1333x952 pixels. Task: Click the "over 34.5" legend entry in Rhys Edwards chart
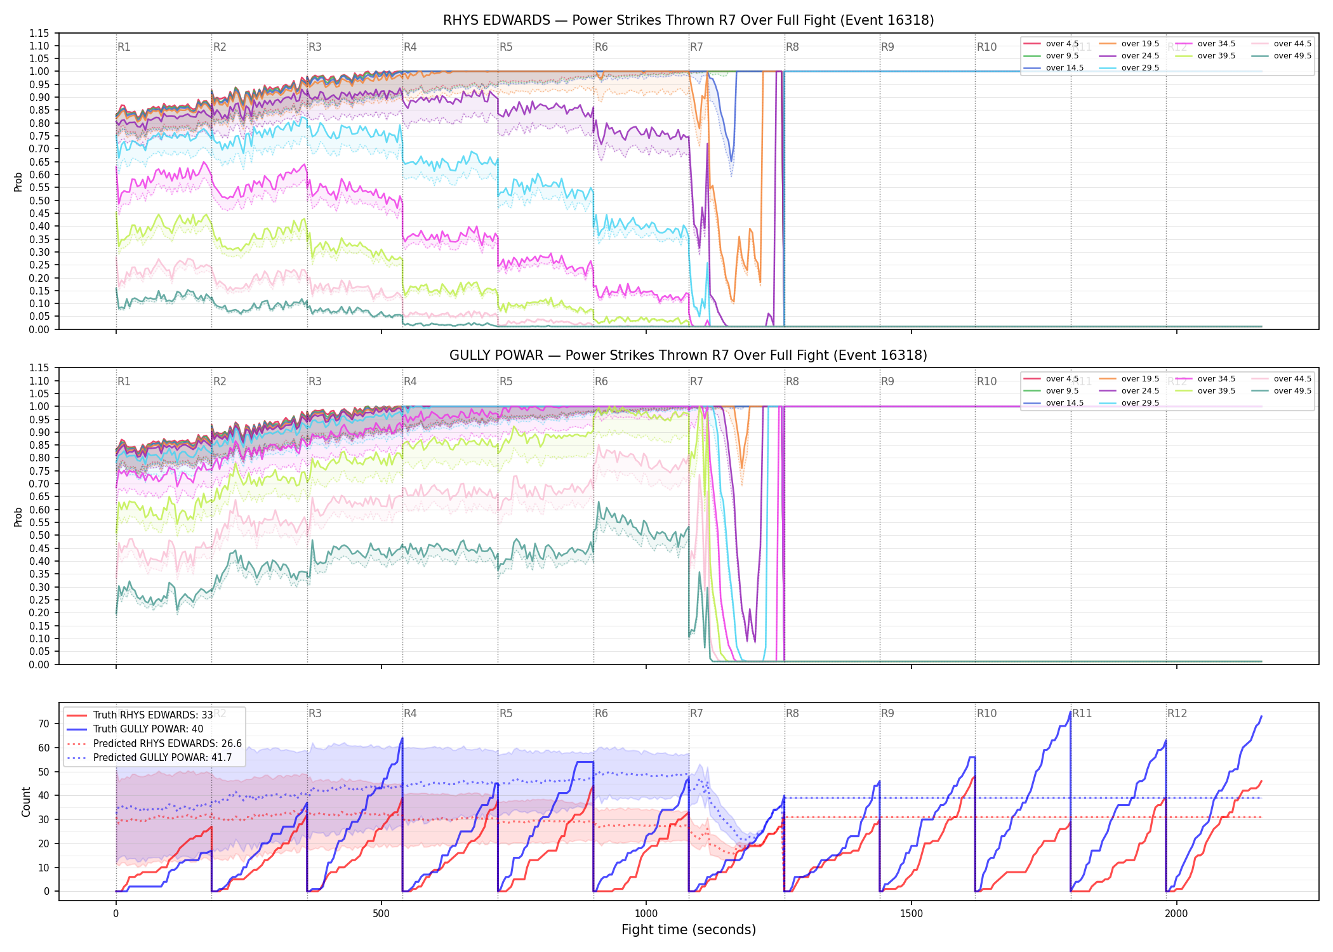[1205, 44]
